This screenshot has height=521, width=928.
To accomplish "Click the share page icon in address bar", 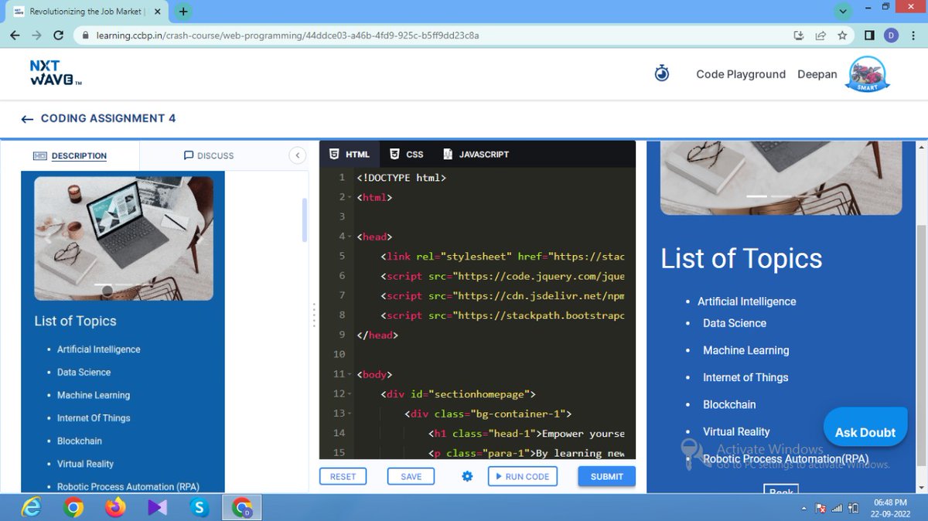I will pyautogui.click(x=821, y=36).
